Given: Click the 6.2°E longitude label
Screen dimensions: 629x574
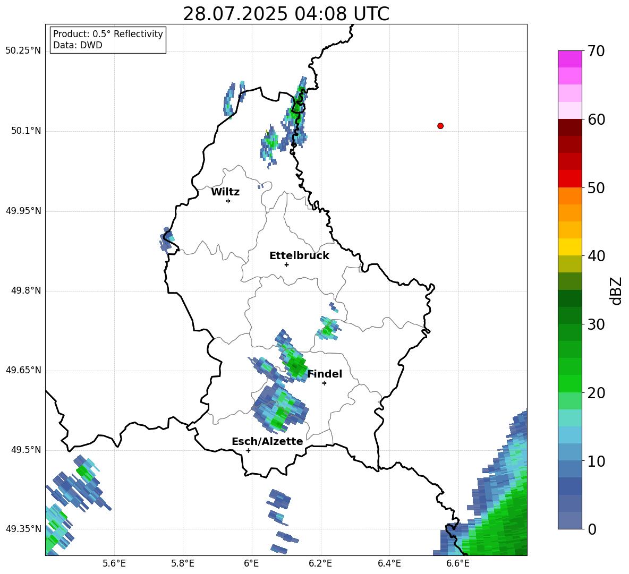Looking at the screenshot, I should (x=320, y=563).
